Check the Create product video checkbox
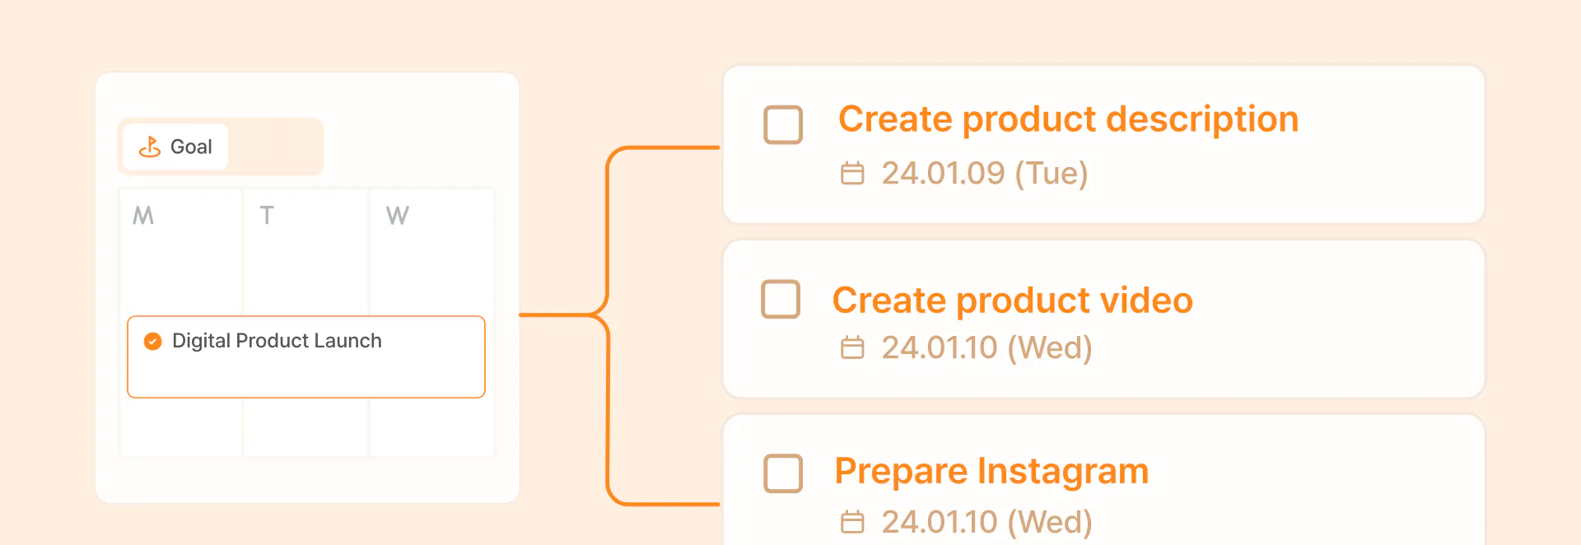This screenshot has width=1581, height=545. 781,299
